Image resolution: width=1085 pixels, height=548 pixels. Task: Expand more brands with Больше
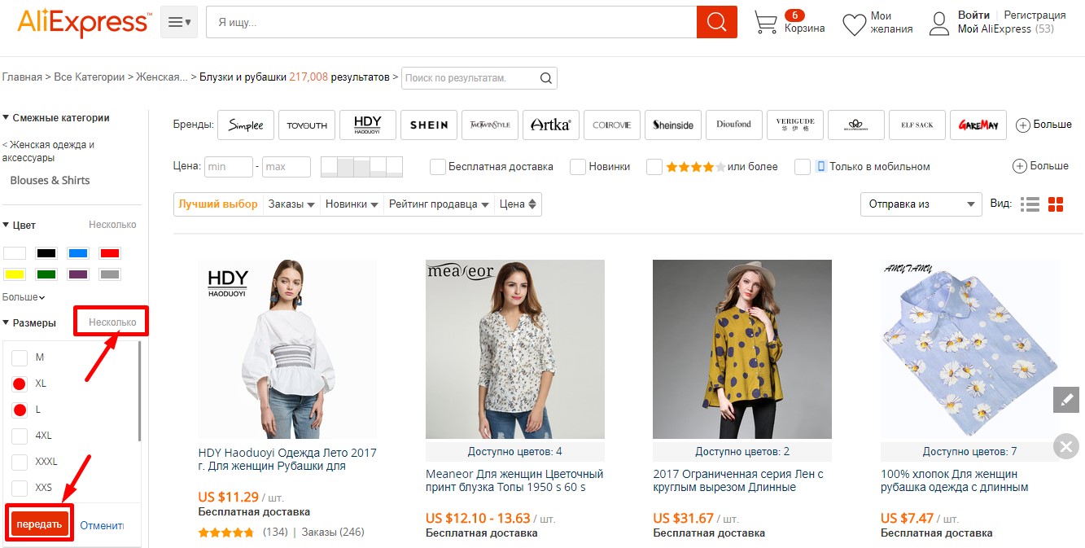(1043, 125)
